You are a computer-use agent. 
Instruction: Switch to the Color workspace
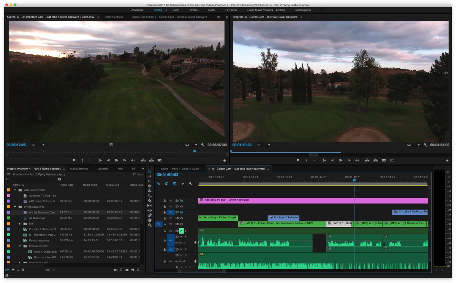click(x=176, y=10)
